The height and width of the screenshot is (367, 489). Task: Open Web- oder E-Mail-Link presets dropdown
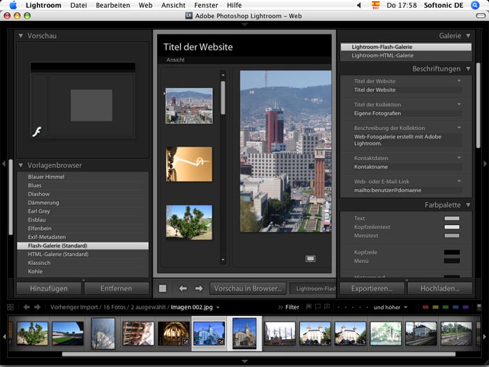tap(459, 181)
